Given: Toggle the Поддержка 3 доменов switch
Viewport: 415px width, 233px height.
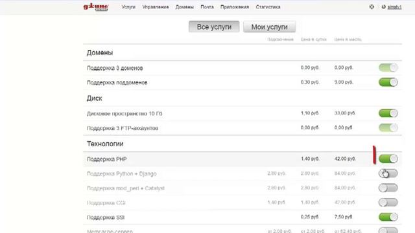Looking at the screenshot, I should 388,67.
